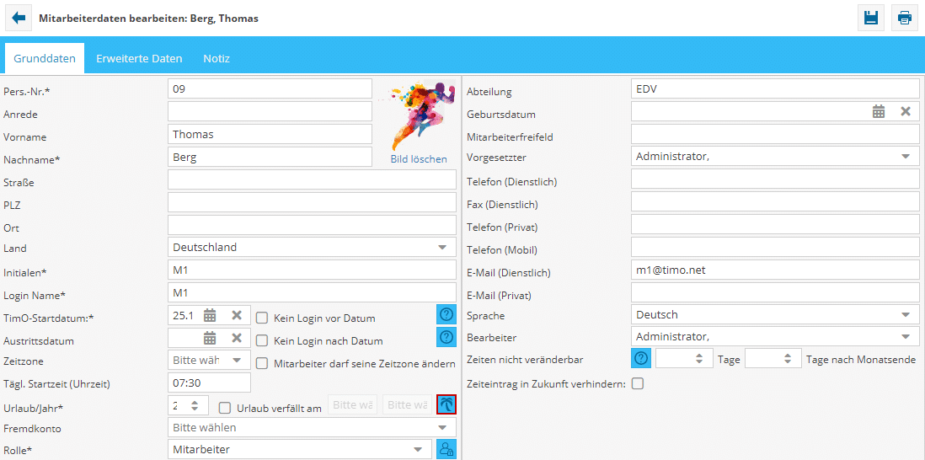Open the Geburtsdatum calendar picker
Image resolution: width=925 pixels, height=460 pixels.
[x=879, y=111]
